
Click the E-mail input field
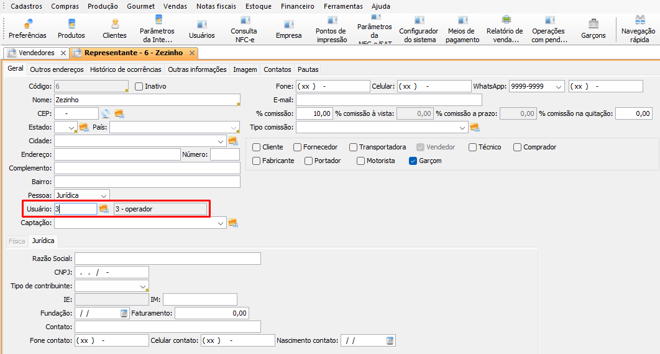point(389,100)
